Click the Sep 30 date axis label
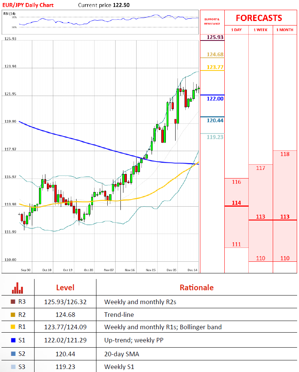Screen dimensions: 299x372 (26, 270)
